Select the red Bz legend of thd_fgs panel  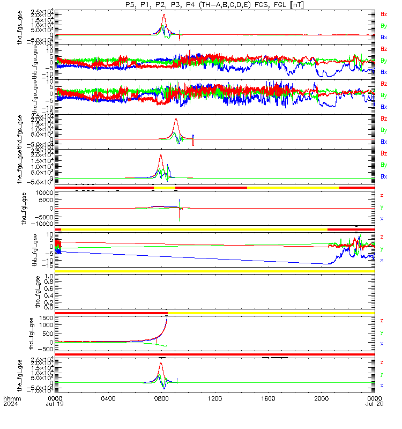tap(384, 119)
